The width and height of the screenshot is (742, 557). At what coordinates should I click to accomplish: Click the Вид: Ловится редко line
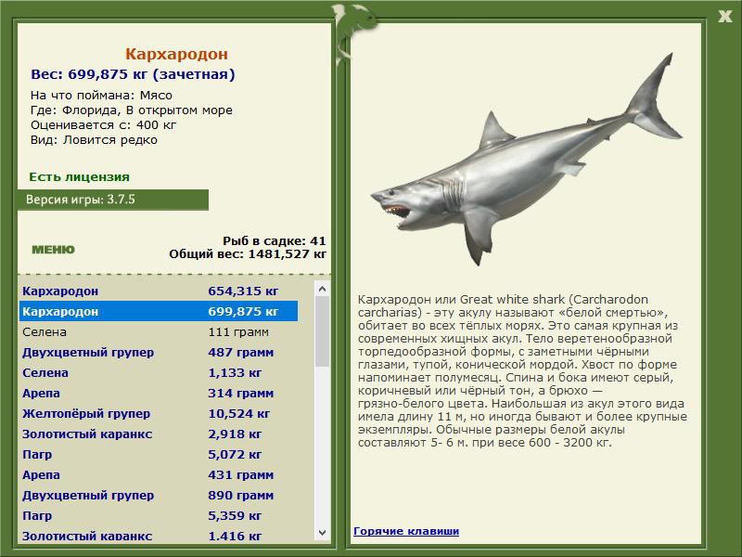tap(94, 140)
